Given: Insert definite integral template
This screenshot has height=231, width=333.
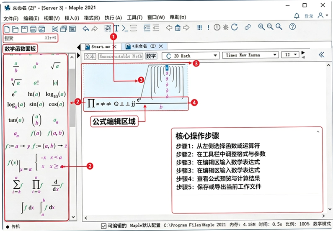Looking at the screenshot, I should click(47, 207).
